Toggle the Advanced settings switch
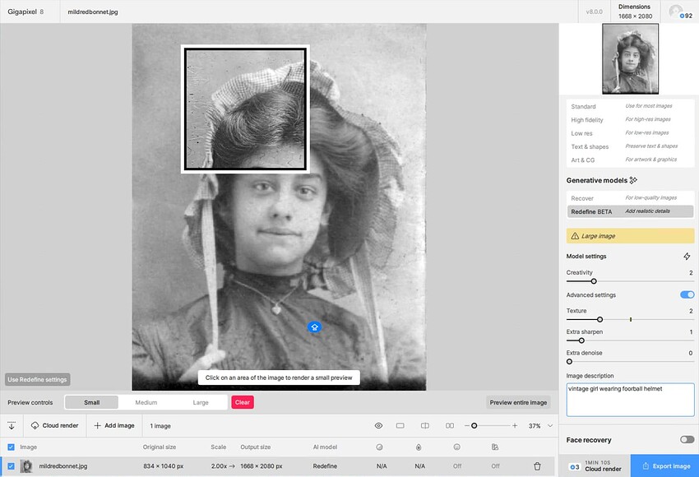 [x=687, y=294]
